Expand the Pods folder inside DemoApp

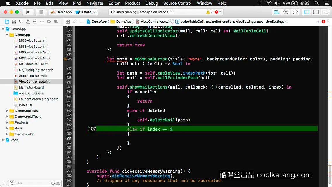coord(7,128)
